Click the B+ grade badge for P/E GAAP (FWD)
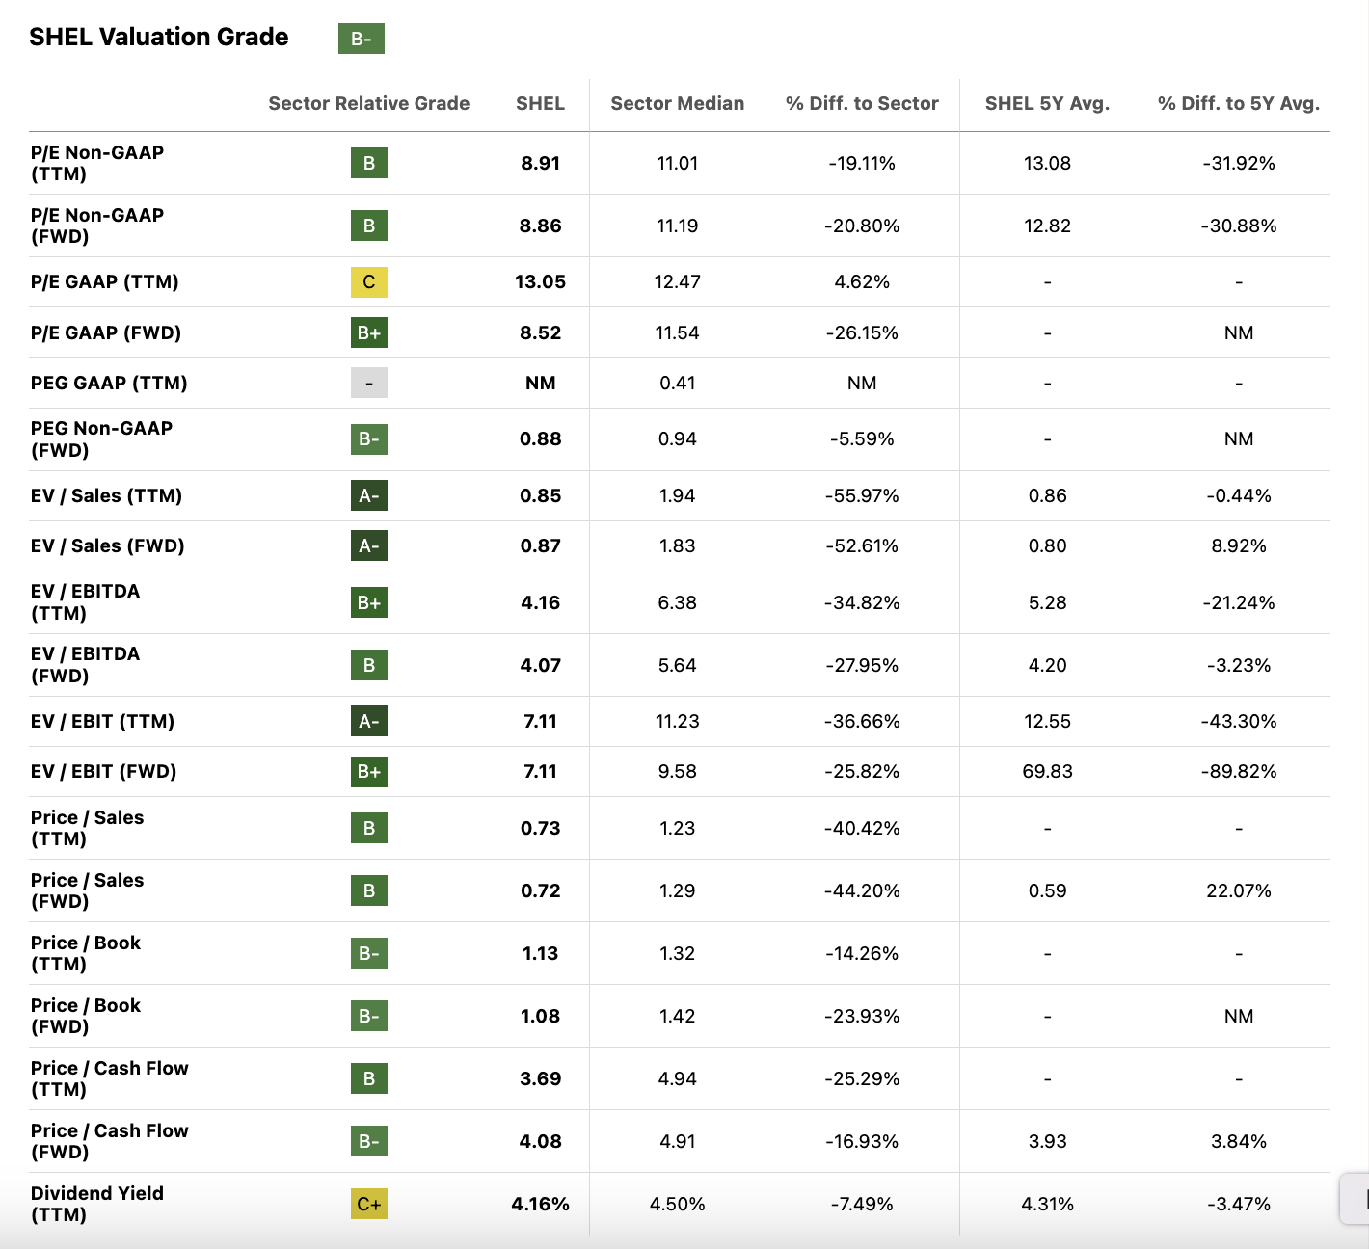Screen dimensions: 1369x1249 pyautogui.click(x=368, y=332)
